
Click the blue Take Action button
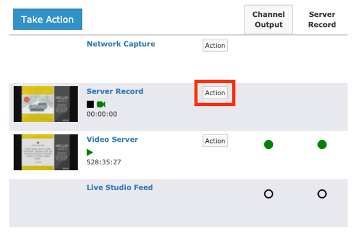tap(47, 19)
